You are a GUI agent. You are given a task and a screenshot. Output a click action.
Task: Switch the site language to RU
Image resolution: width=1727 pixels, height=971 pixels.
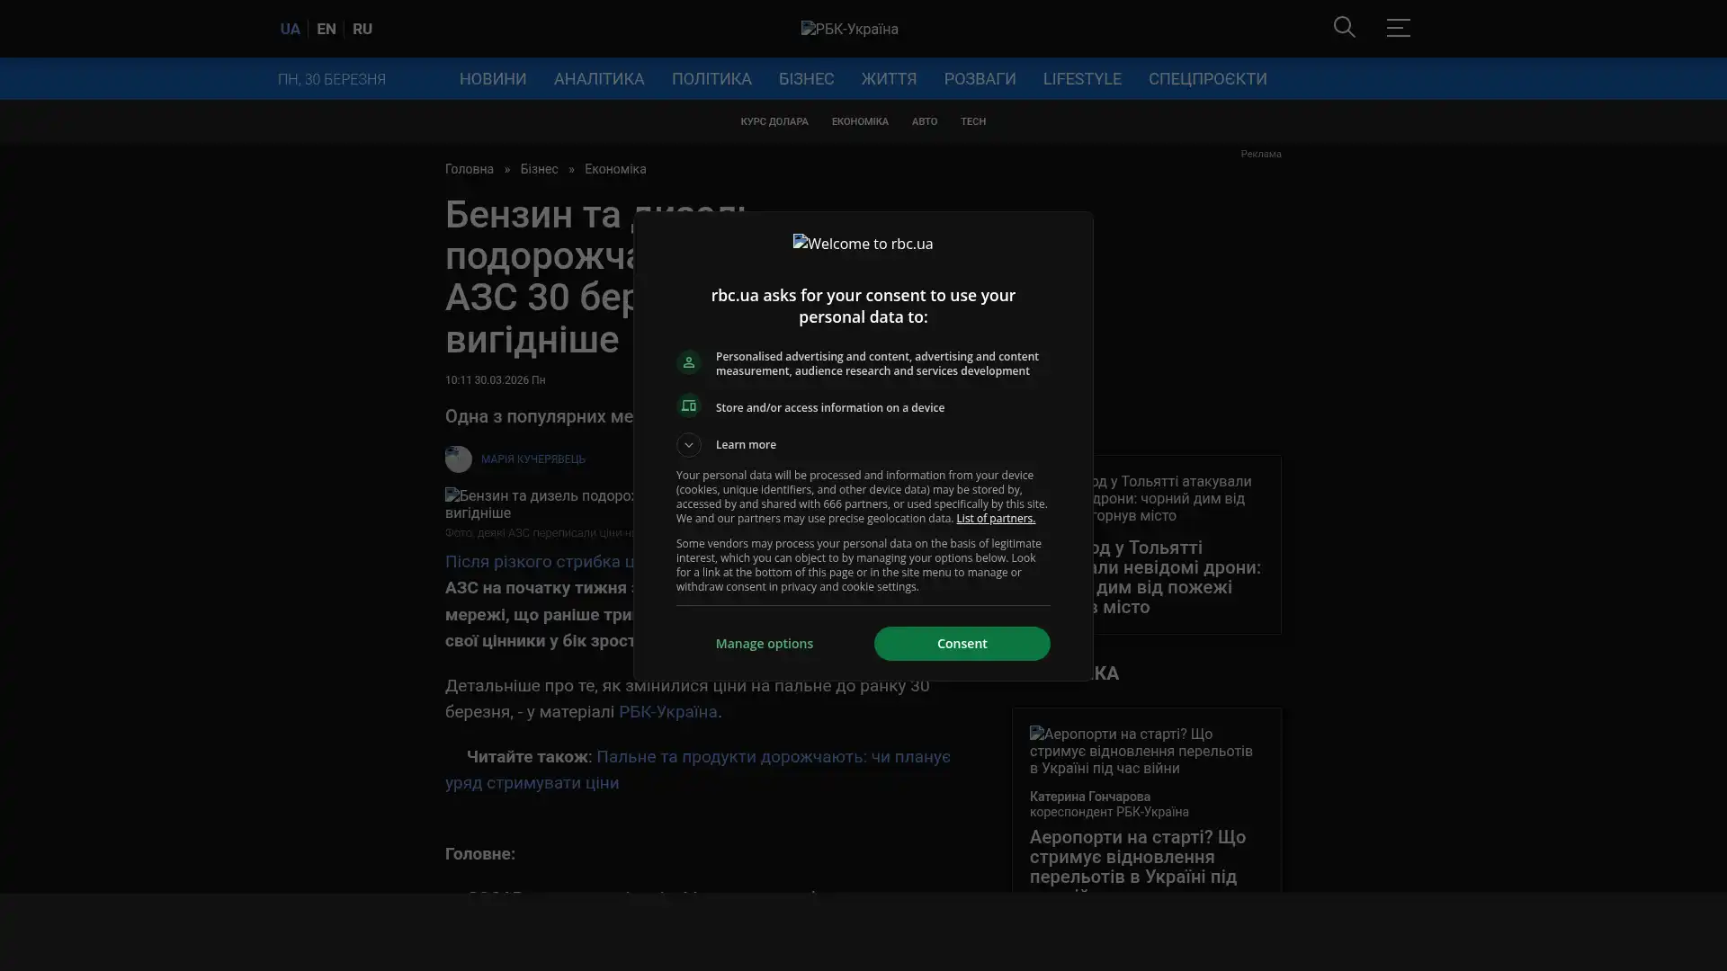[362, 30]
